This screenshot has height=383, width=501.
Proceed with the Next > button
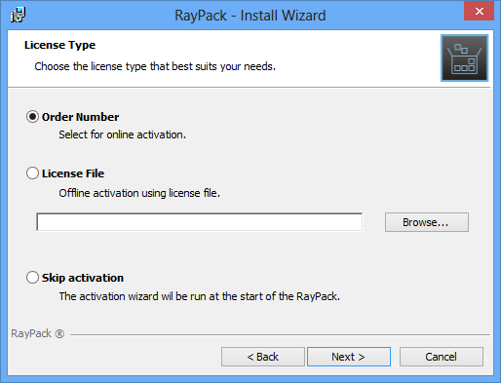tap(349, 357)
